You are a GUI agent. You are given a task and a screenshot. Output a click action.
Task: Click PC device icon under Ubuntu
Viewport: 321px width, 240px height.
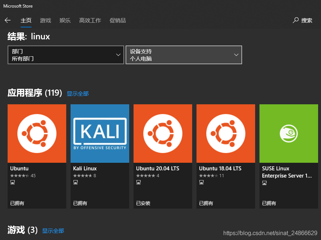pyautogui.click(x=13, y=182)
